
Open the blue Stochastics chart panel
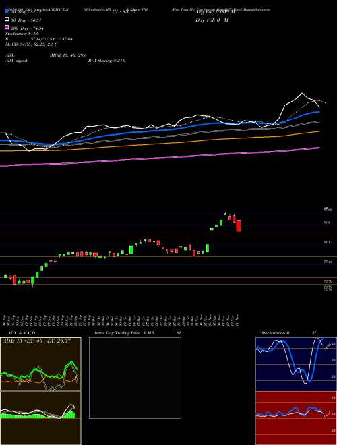[296, 364]
